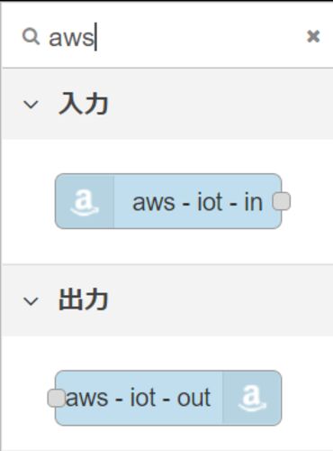Click the 入力 category heading text

[83, 104]
